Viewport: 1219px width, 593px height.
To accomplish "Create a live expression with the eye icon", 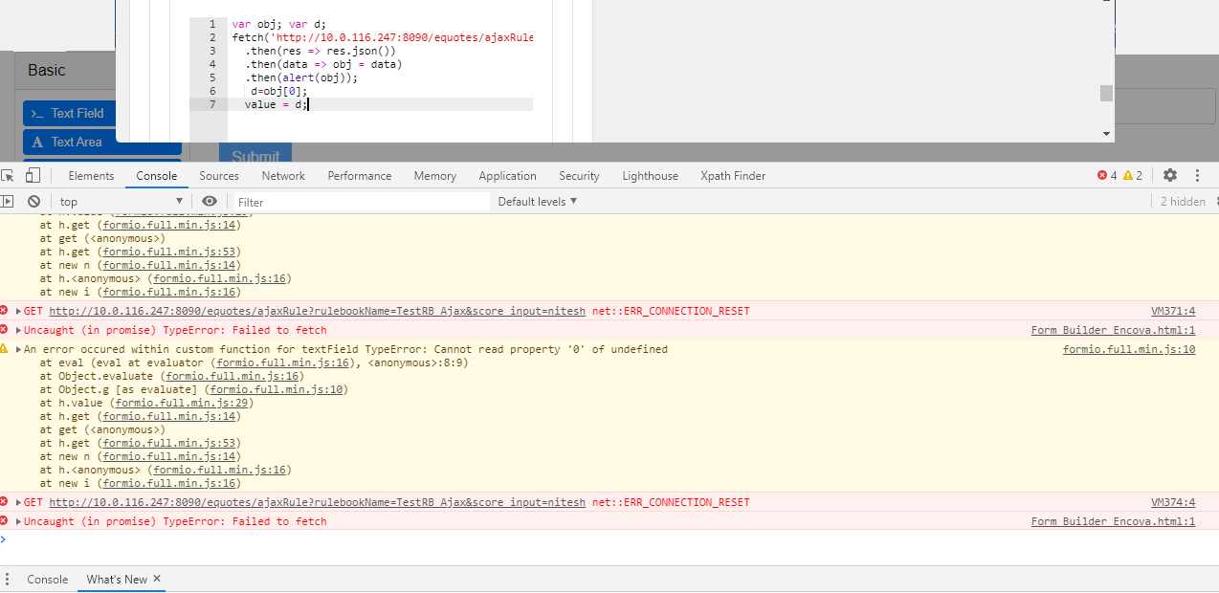I will [210, 201].
